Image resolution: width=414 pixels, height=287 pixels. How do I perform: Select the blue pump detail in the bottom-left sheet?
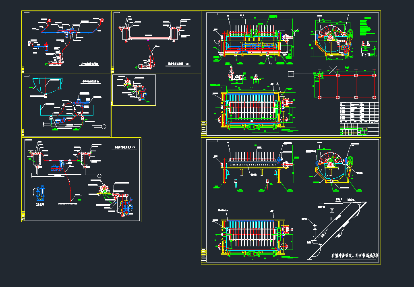pyautogui.click(x=40, y=194)
